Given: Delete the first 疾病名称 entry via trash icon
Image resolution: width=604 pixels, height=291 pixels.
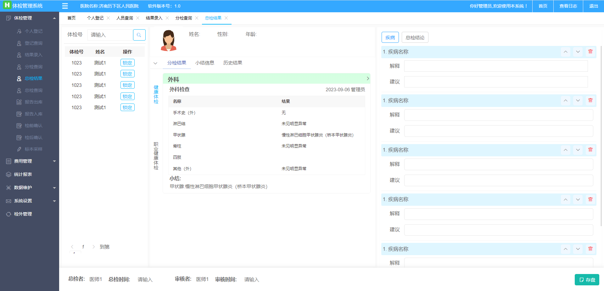Looking at the screenshot, I should pyautogui.click(x=590, y=52).
